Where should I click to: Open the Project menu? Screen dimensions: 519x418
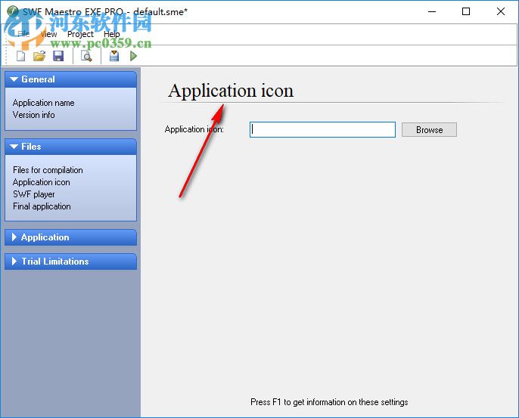pos(80,34)
